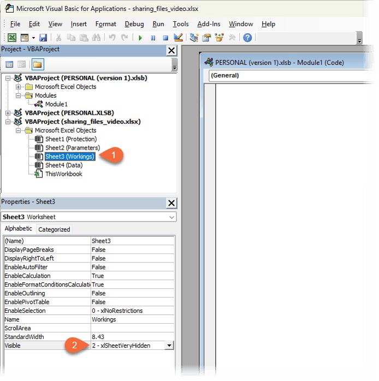Toggle Folders view in Project pane

coord(38,64)
